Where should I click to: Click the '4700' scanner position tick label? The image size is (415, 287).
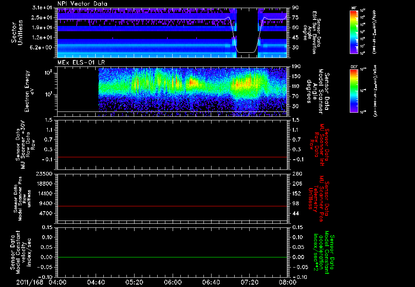46,213
